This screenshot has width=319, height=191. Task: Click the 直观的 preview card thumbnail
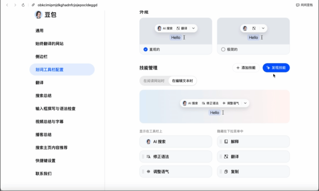(176, 31)
